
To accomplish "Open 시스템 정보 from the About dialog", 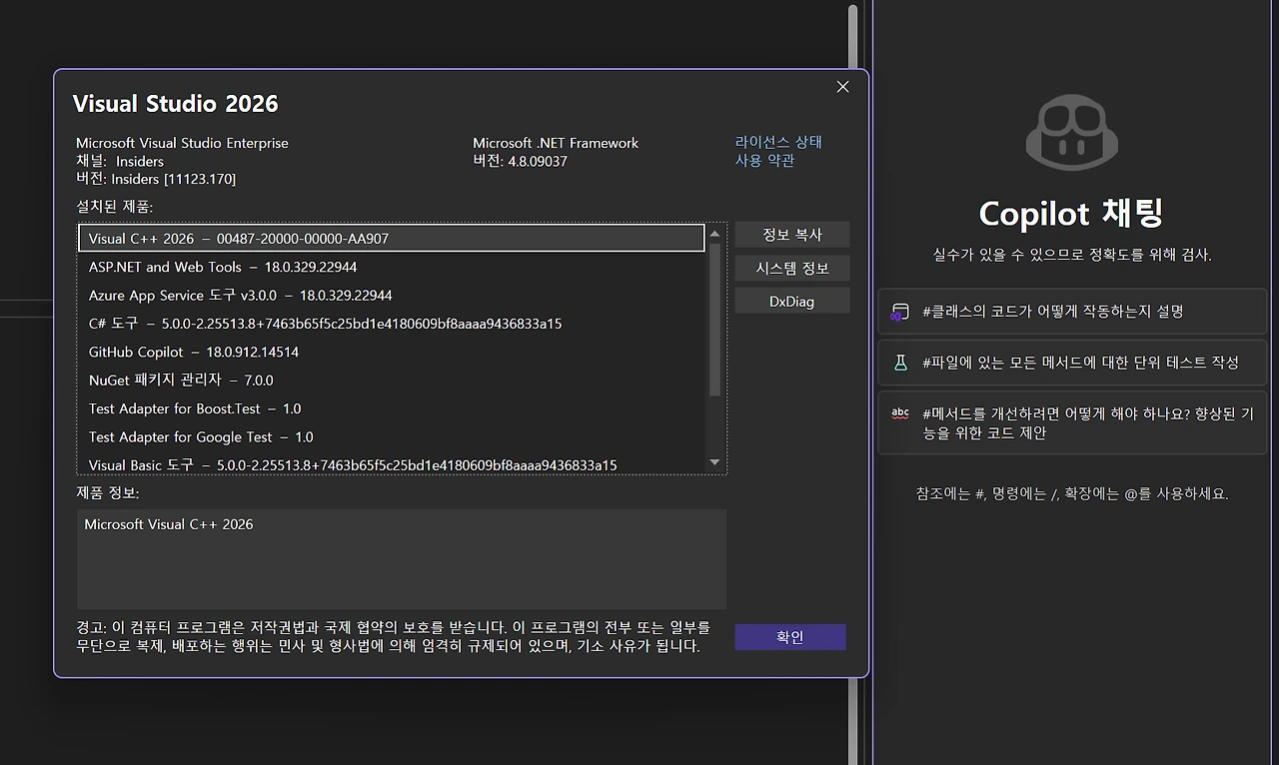I will [792, 268].
